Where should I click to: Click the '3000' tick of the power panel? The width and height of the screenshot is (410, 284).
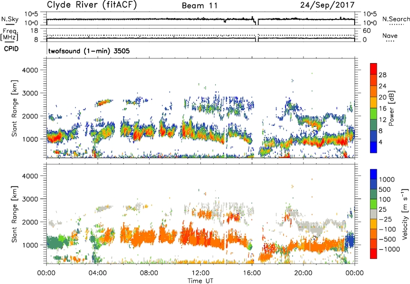[30, 93]
